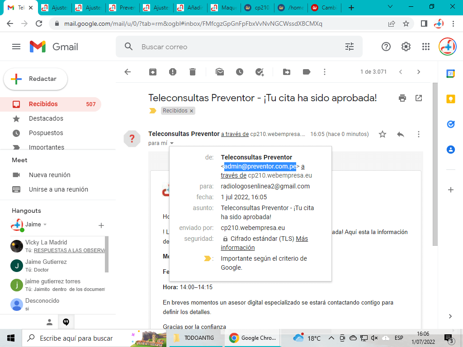Apply a label to this email

tap(307, 72)
